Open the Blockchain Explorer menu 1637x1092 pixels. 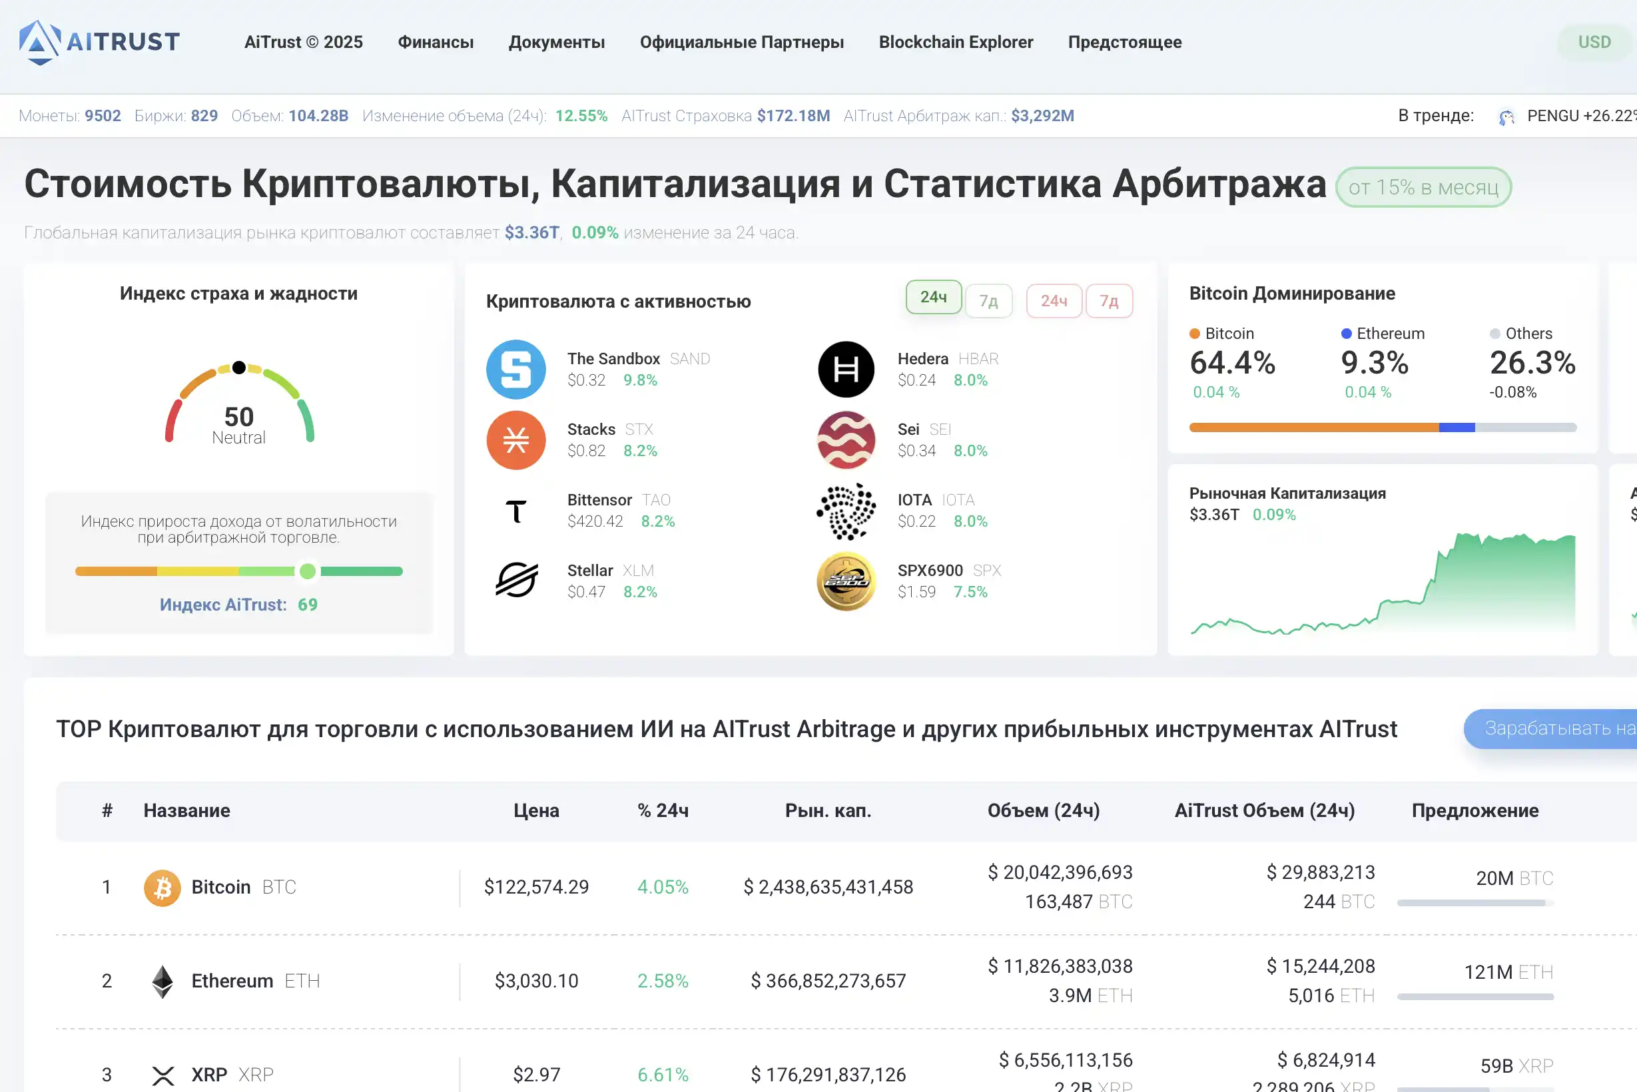pyautogui.click(x=956, y=43)
